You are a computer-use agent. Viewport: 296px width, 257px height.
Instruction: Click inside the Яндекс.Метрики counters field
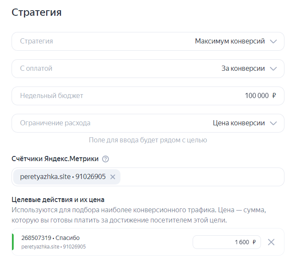[x=148, y=177]
